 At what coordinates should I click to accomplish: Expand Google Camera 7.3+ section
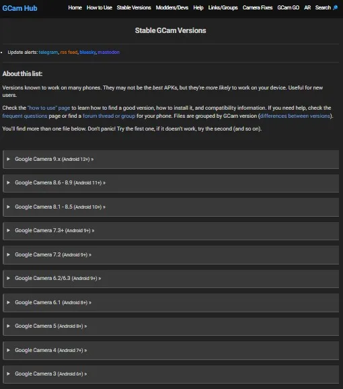tap(171, 231)
